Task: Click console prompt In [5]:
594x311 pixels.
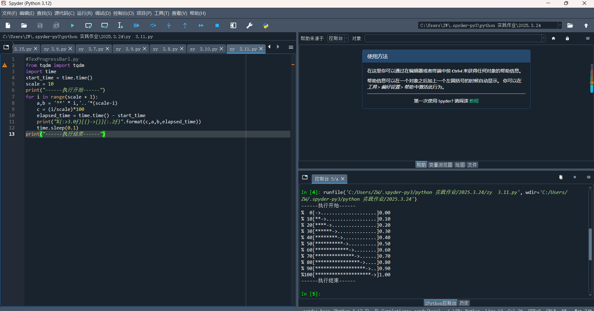Action: tap(311, 294)
